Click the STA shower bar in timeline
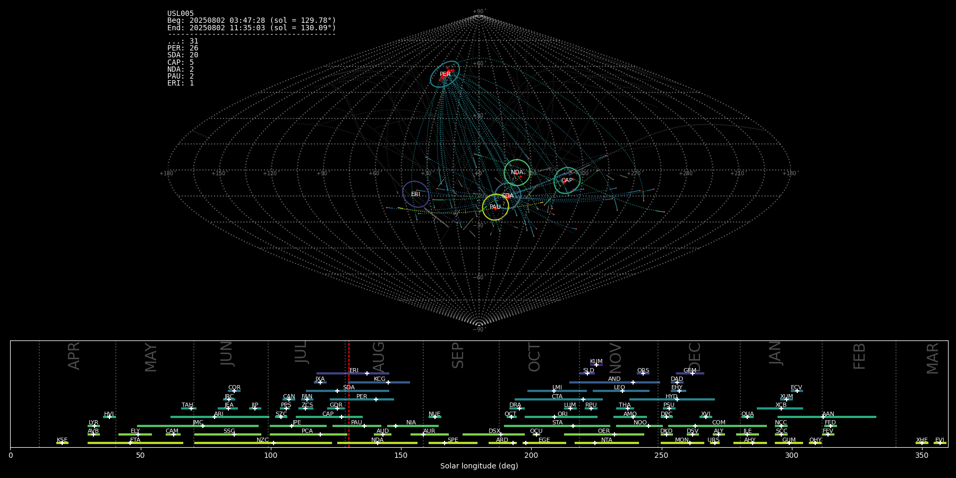Screen dimensions: 956x478 557,426
